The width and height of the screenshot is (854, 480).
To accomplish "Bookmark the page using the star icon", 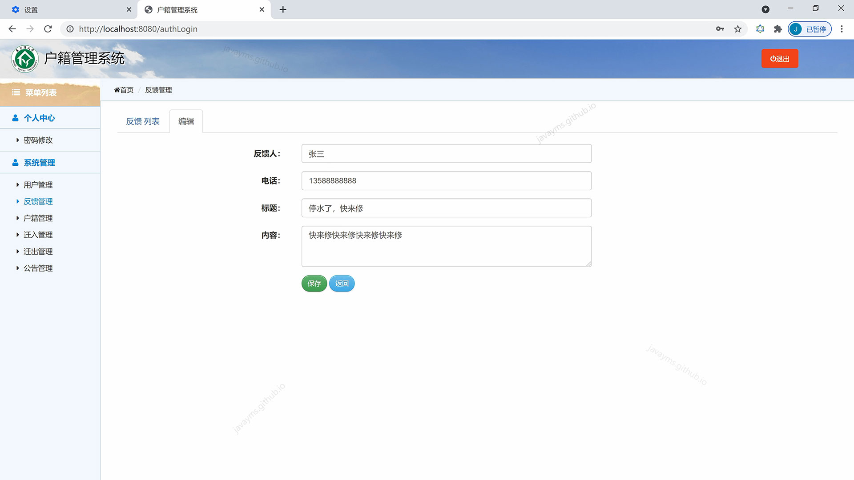I will click(x=737, y=28).
